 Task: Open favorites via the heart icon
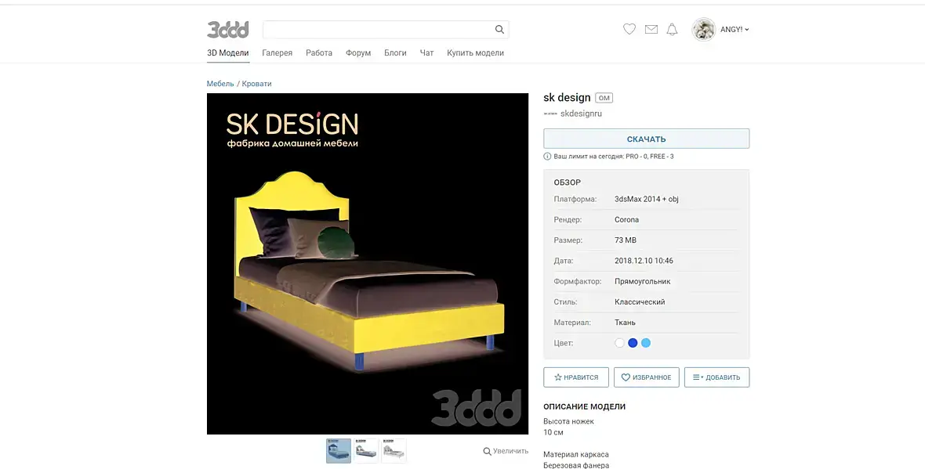click(629, 29)
